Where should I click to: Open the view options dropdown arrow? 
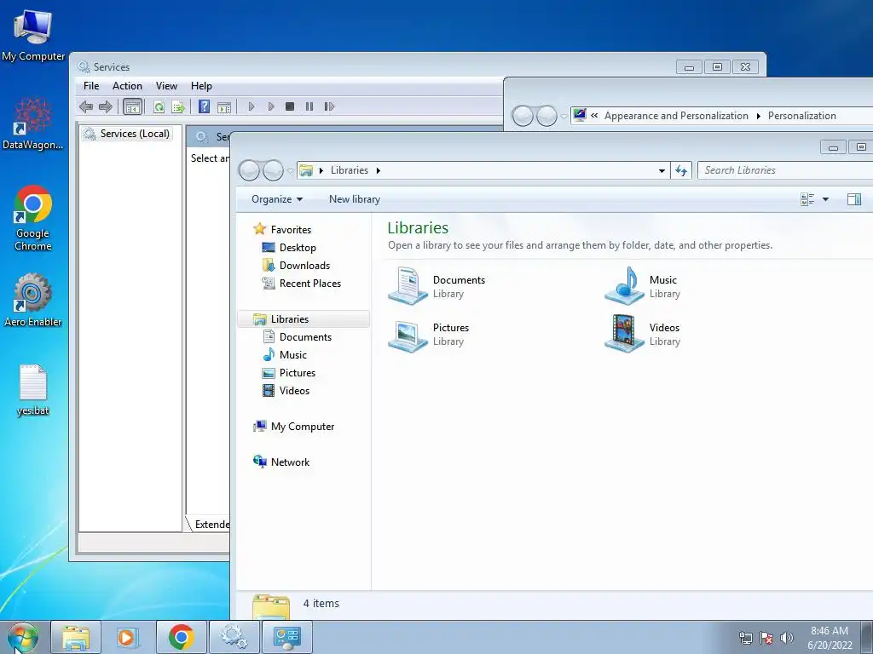[x=825, y=199]
